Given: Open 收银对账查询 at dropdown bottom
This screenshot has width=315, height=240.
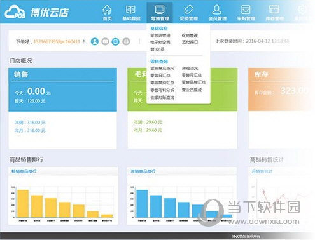Looking at the screenshot, I should (x=162, y=98).
